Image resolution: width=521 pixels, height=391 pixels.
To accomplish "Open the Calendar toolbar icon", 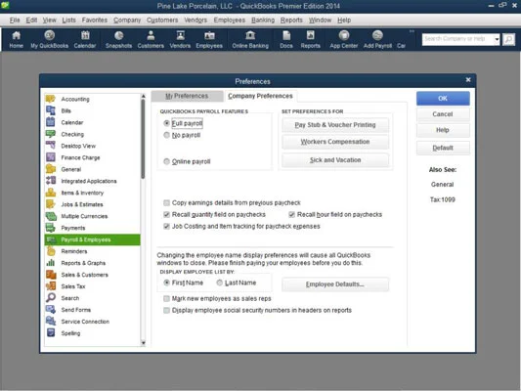I will tap(85, 39).
